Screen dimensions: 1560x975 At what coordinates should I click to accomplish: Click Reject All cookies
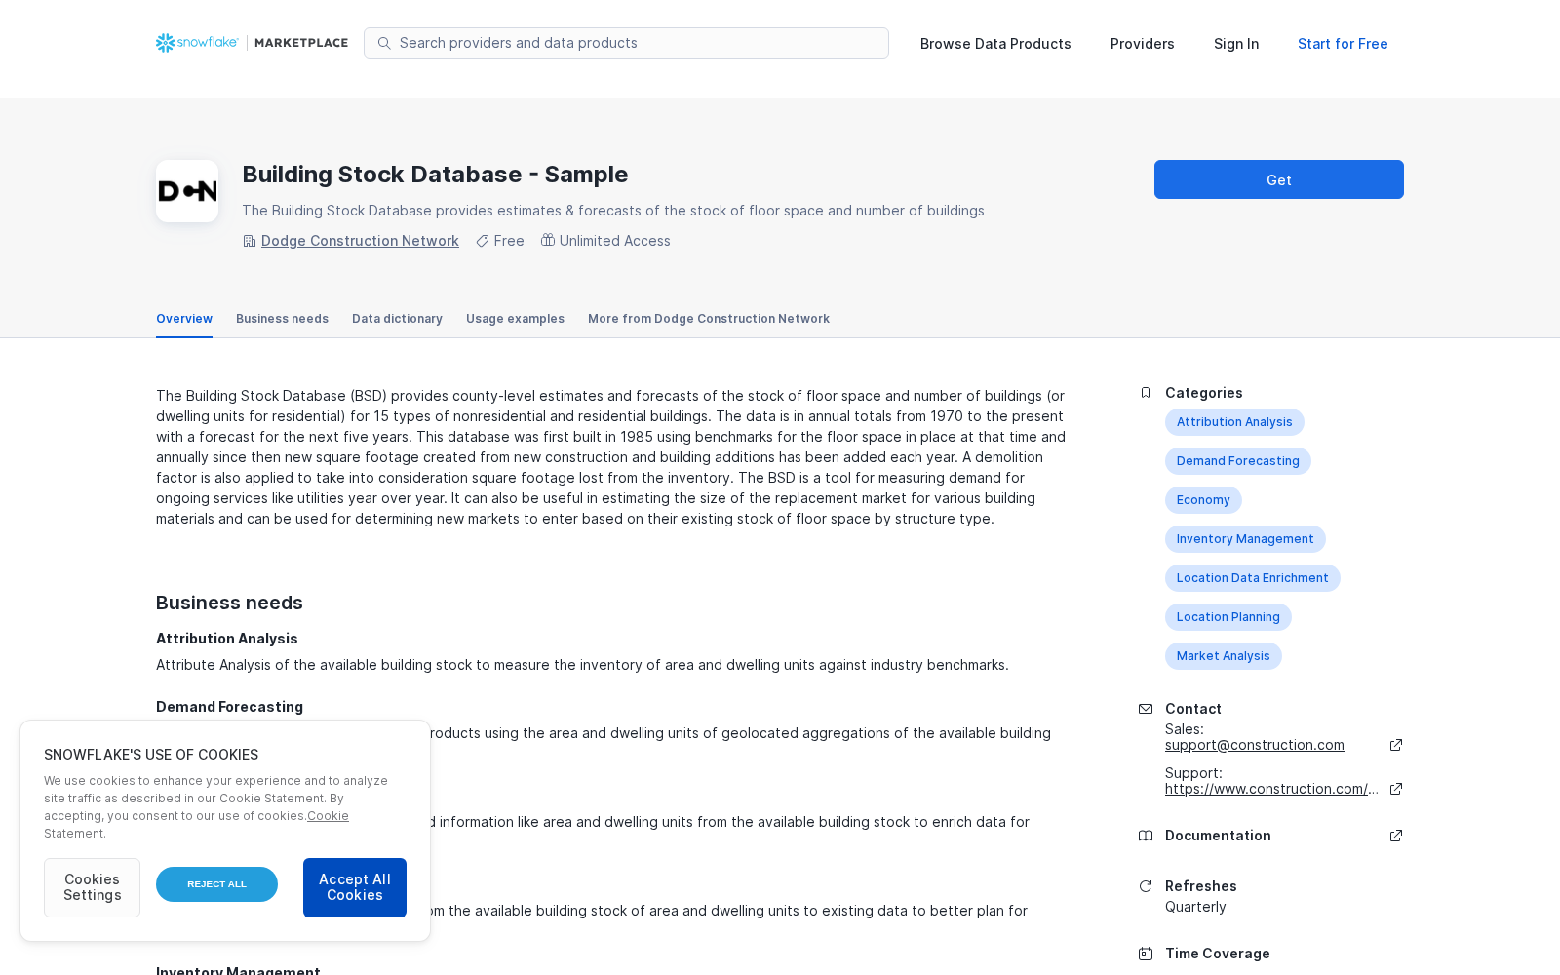(x=216, y=884)
